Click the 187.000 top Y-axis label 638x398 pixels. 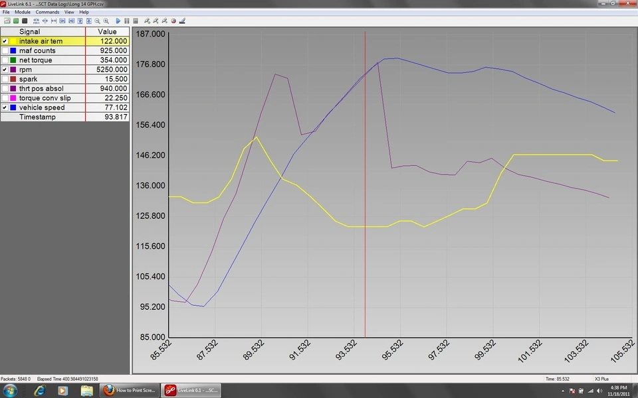[x=150, y=34]
